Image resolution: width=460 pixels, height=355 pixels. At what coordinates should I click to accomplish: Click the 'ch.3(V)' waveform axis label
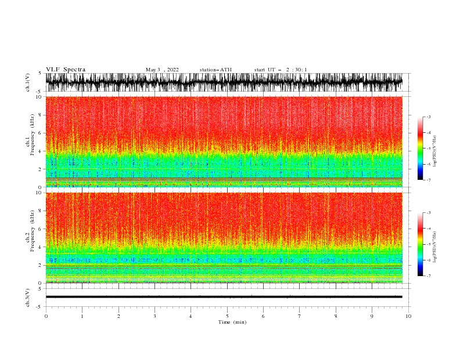click(28, 298)
